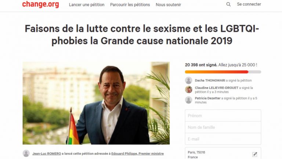The height and width of the screenshot is (159, 282).
Task: Click the petition title heading
Action: [x=142, y=35]
